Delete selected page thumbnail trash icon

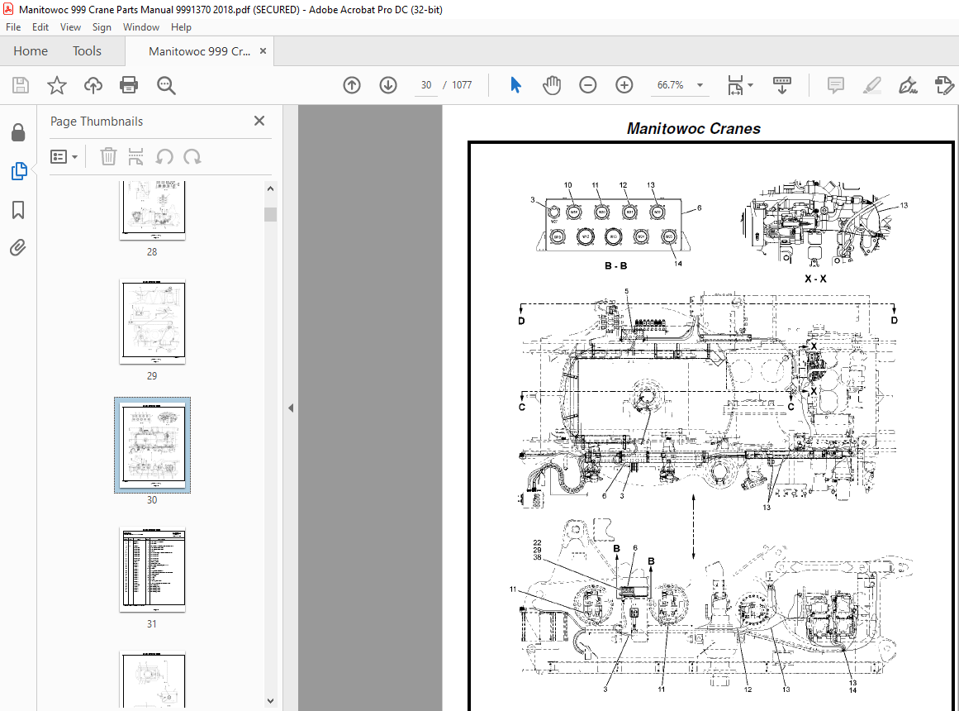108,157
